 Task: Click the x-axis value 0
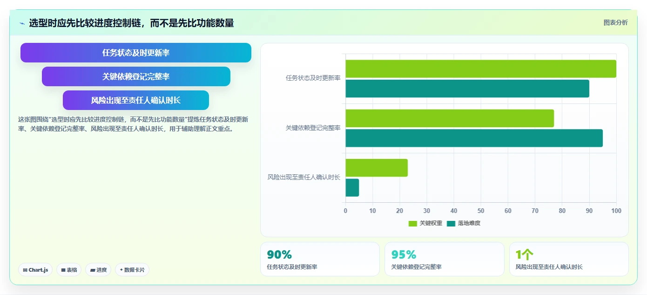point(345,211)
